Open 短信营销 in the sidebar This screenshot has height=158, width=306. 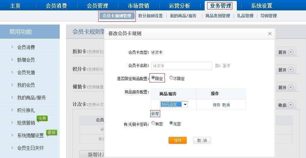pos(26,123)
